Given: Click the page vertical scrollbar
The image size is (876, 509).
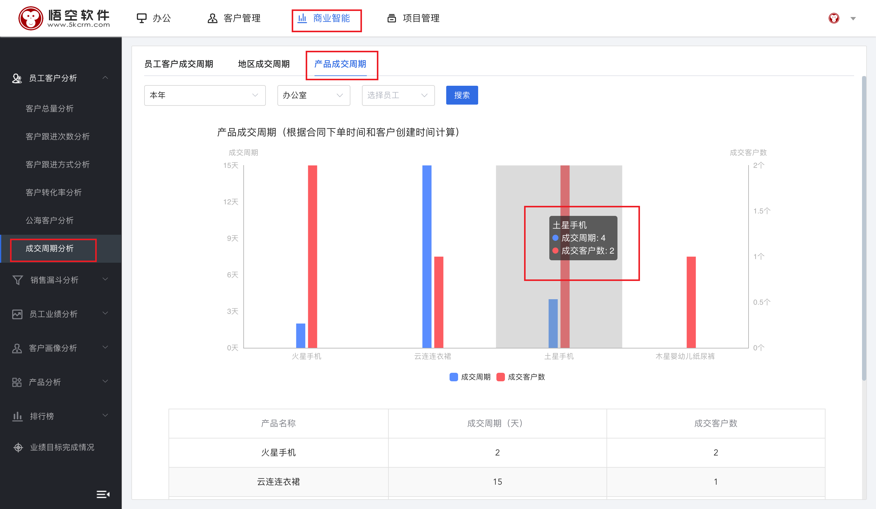Looking at the screenshot, I should pos(864,228).
